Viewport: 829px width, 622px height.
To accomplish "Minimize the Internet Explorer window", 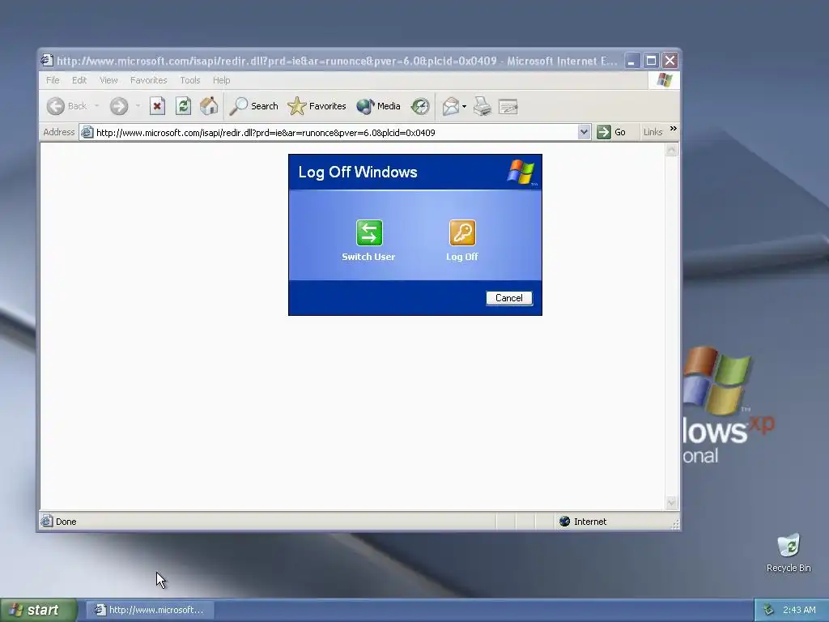I will coord(631,61).
